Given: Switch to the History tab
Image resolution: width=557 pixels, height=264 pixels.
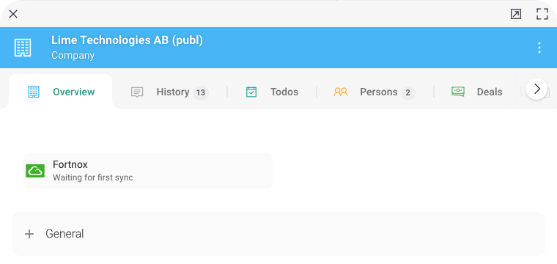Looking at the screenshot, I should [x=169, y=92].
